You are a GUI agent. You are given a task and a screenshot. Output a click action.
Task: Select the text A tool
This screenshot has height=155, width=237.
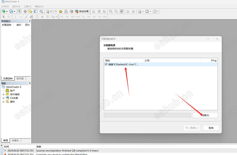[42, 17]
